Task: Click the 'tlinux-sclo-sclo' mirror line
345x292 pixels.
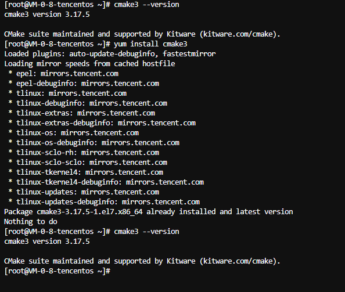Action: 92,163
